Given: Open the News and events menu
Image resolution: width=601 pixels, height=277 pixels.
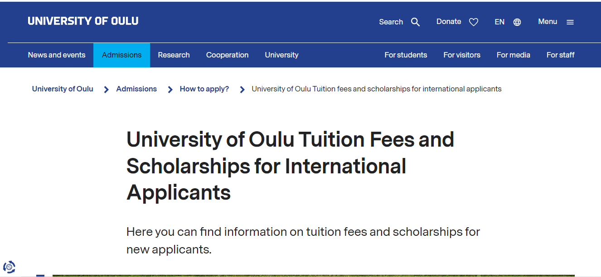Looking at the screenshot, I should tap(57, 55).
